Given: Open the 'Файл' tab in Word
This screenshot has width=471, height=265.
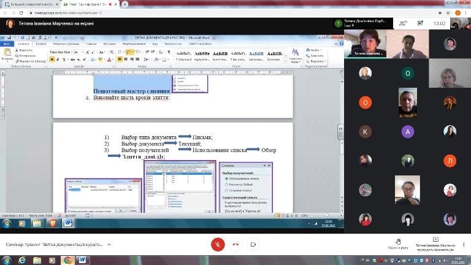Looking at the screenshot, I should [x=7, y=44].
